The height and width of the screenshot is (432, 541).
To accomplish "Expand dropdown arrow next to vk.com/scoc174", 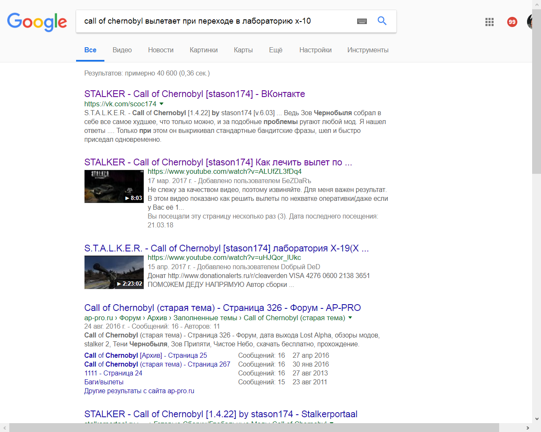I will click(x=161, y=104).
